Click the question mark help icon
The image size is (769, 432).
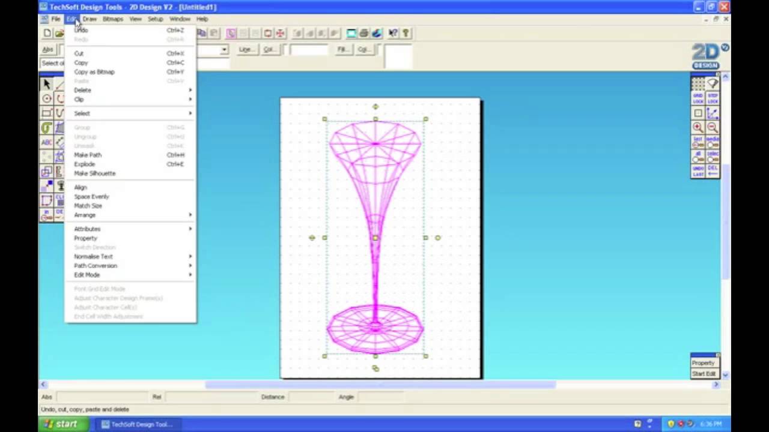coord(406,33)
